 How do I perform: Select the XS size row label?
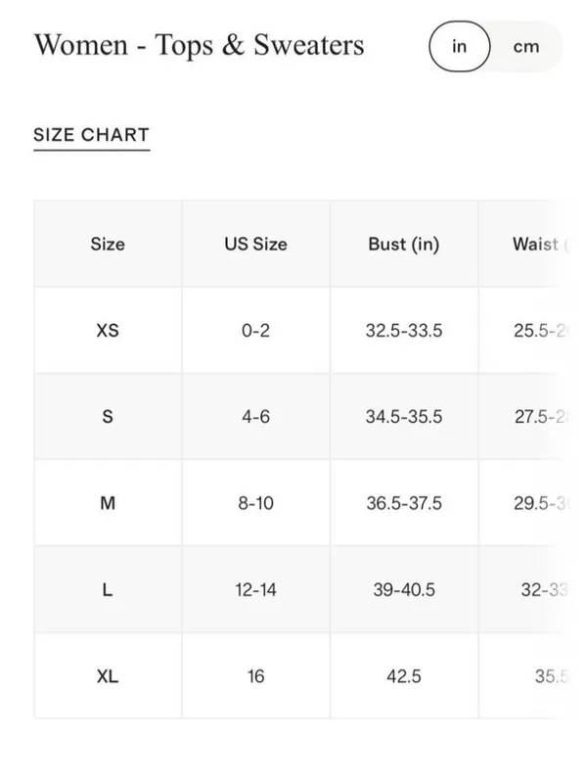108,330
